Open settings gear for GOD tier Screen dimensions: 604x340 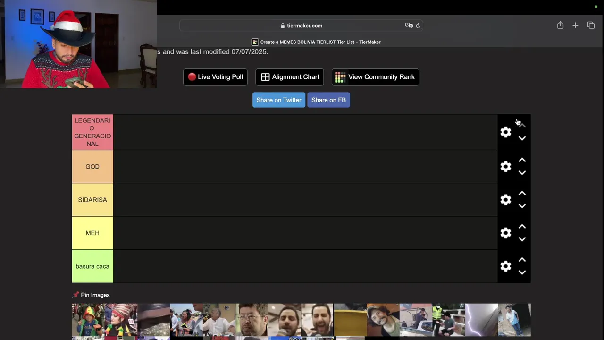click(505, 167)
